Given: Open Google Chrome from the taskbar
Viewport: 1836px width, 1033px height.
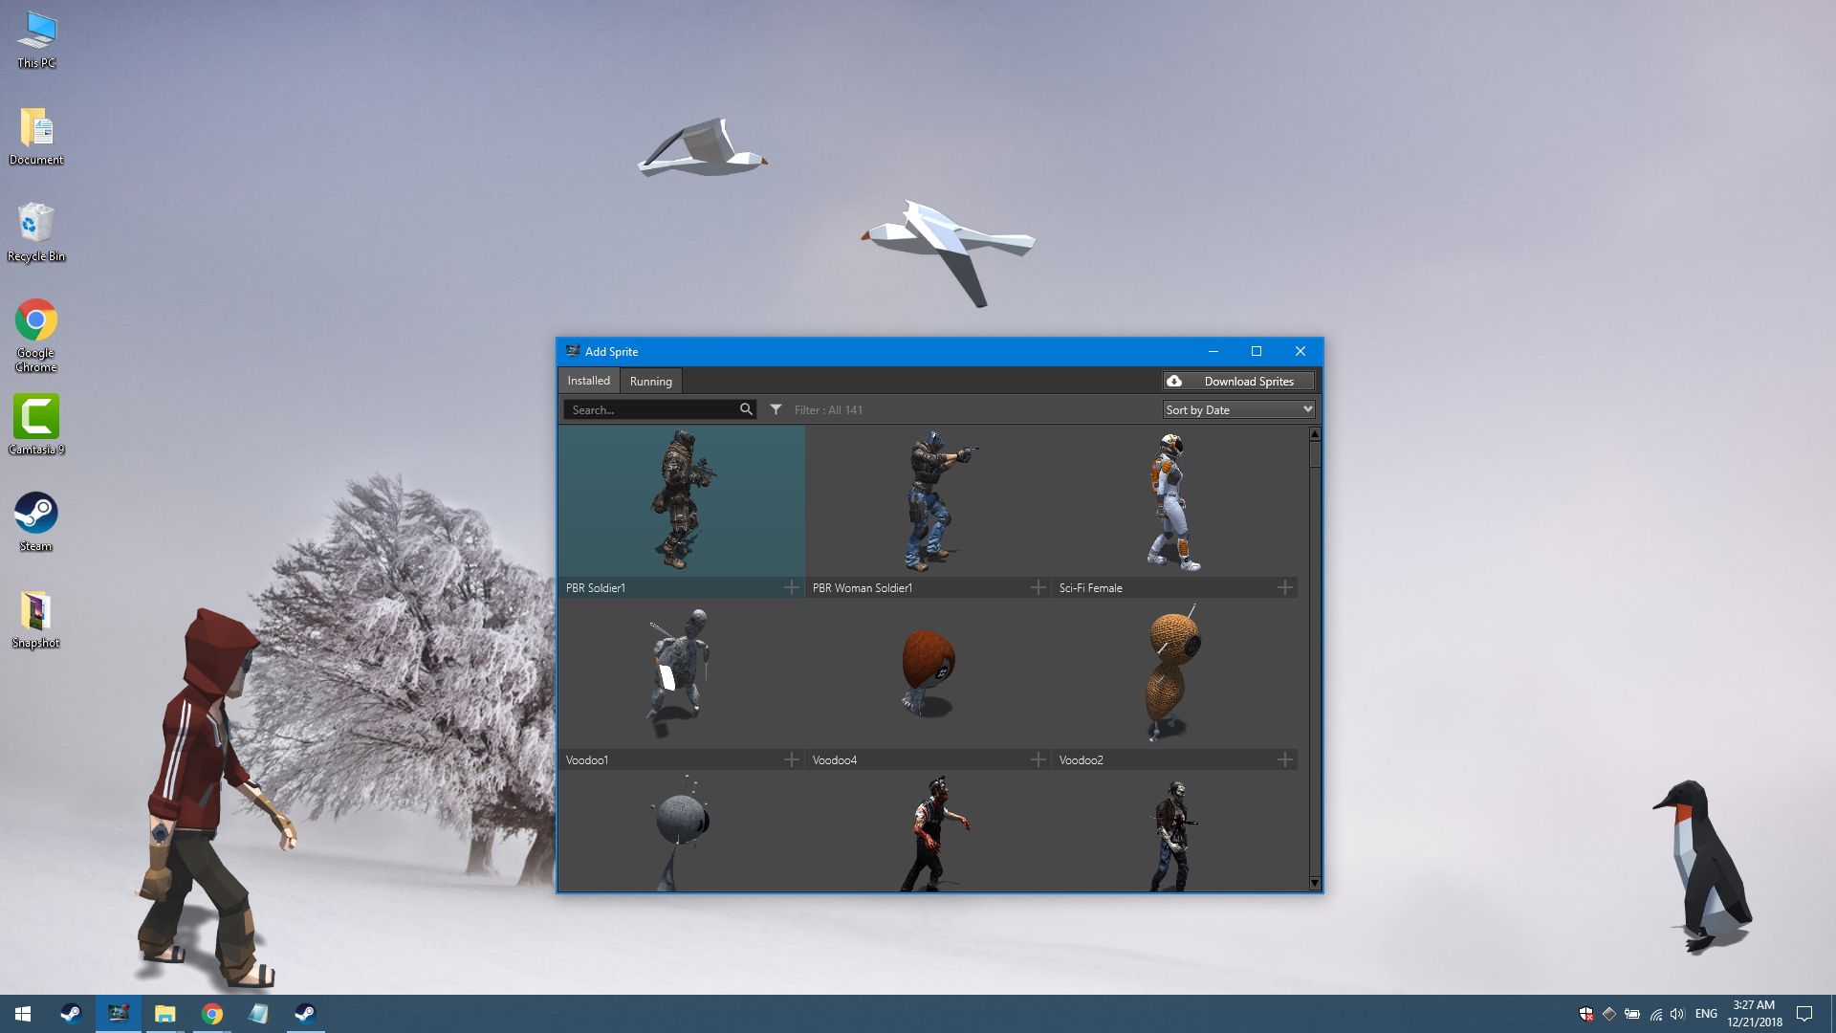Looking at the screenshot, I should click(212, 1014).
